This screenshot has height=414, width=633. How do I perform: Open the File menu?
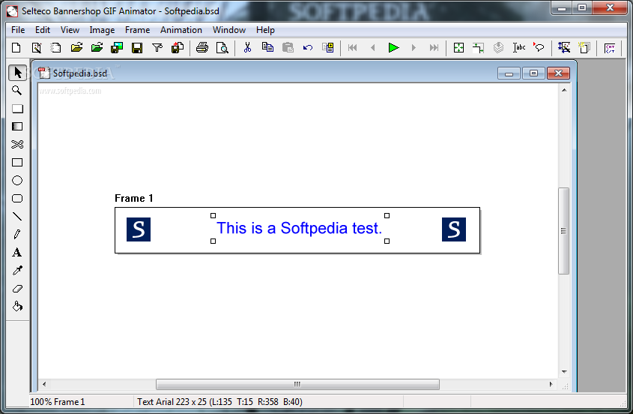click(x=18, y=30)
